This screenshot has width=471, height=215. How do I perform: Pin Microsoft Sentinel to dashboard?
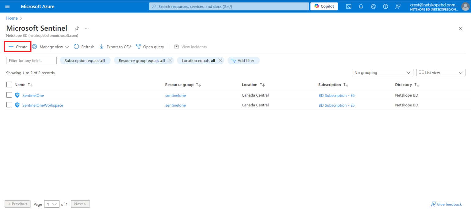[77, 28]
